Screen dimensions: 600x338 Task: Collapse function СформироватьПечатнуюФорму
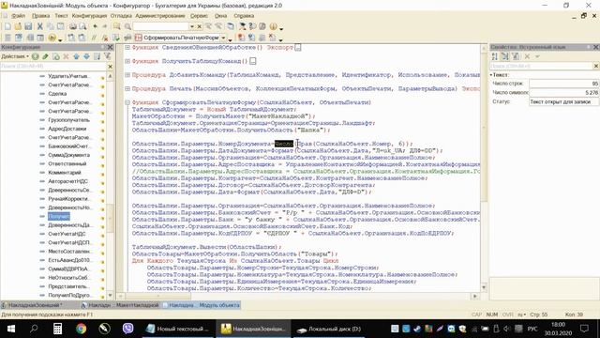[127, 102]
